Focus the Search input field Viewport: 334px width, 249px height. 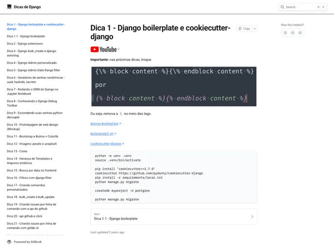click(x=302, y=7)
